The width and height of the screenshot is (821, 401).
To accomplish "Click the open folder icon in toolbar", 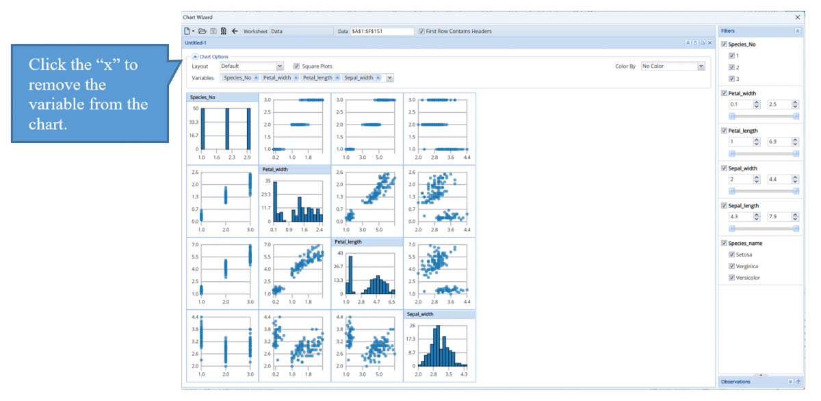I will tap(203, 31).
